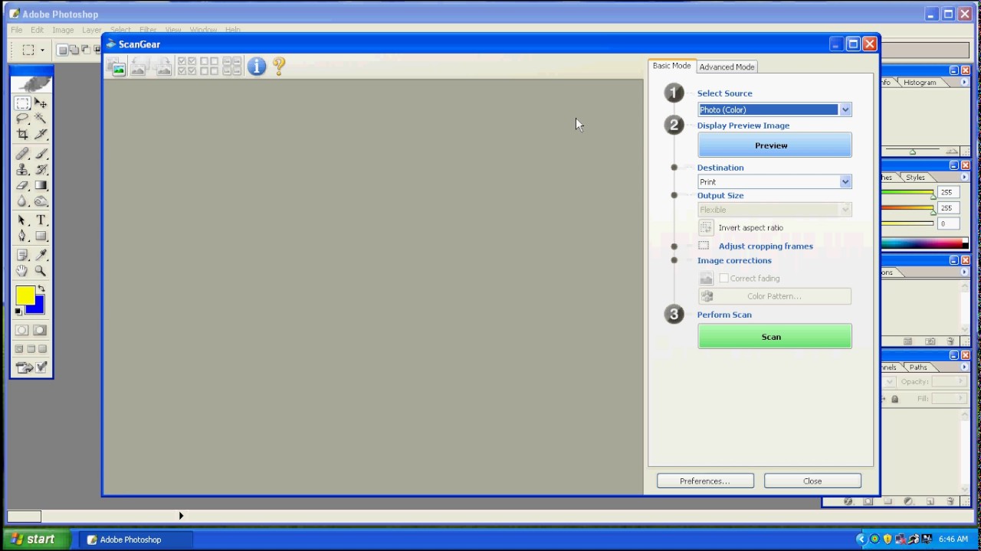Viewport: 981px width, 551px height.
Task: Open Photoshop Image menu
Action: pos(63,30)
